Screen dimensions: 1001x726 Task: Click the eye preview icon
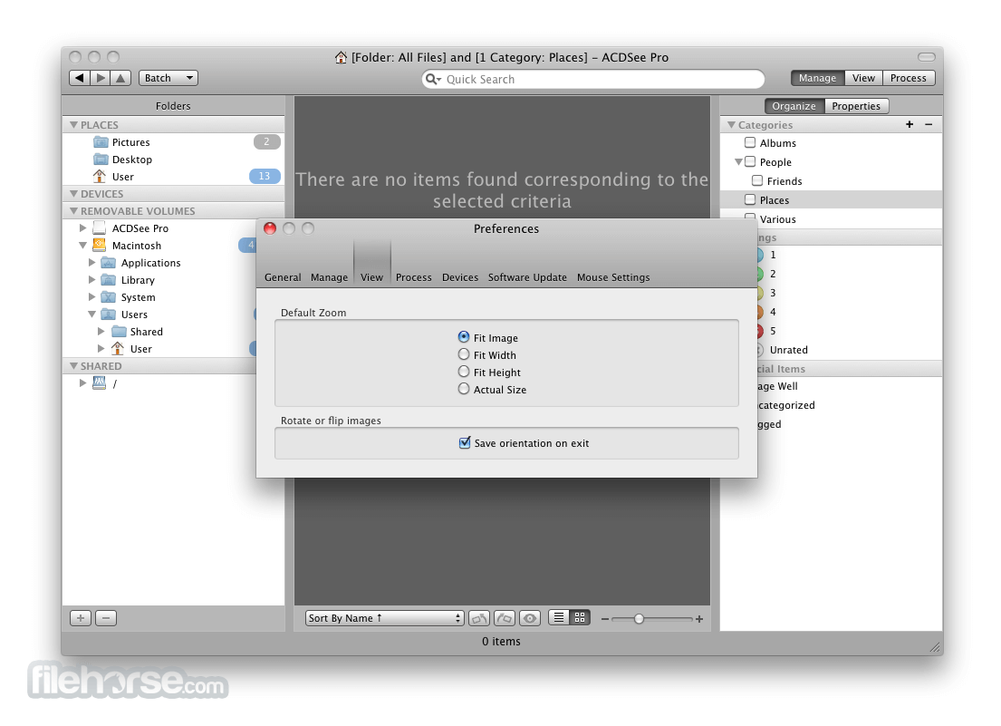530,618
